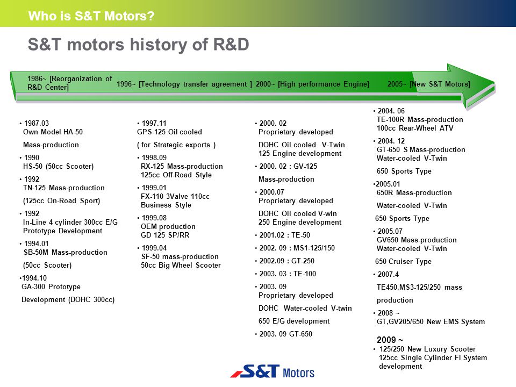This screenshot has width=516, height=387.
Task: Click the '2000.07' date entry
Action: (x=272, y=192)
